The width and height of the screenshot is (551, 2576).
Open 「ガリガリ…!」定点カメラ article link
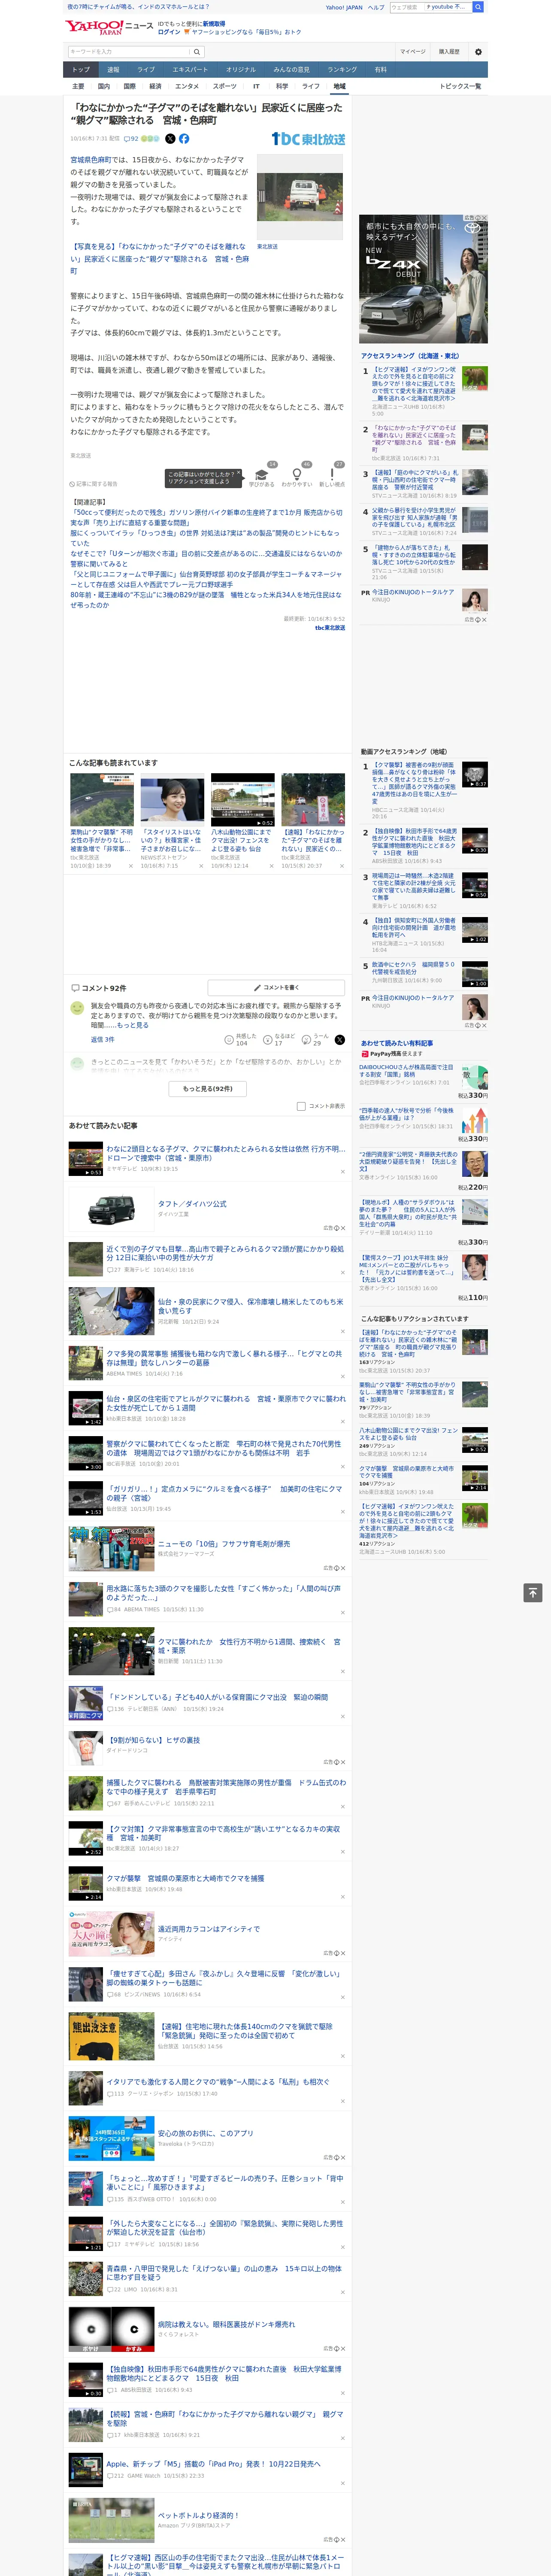click(224, 1493)
